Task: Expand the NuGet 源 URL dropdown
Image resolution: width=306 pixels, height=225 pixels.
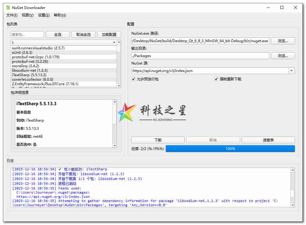Action: point(291,71)
